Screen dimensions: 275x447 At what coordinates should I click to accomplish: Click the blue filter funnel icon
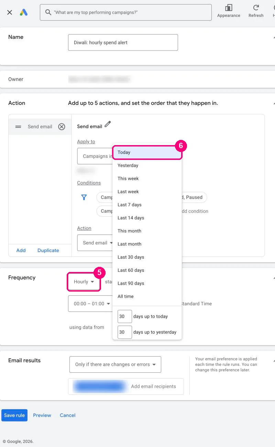pos(84,197)
